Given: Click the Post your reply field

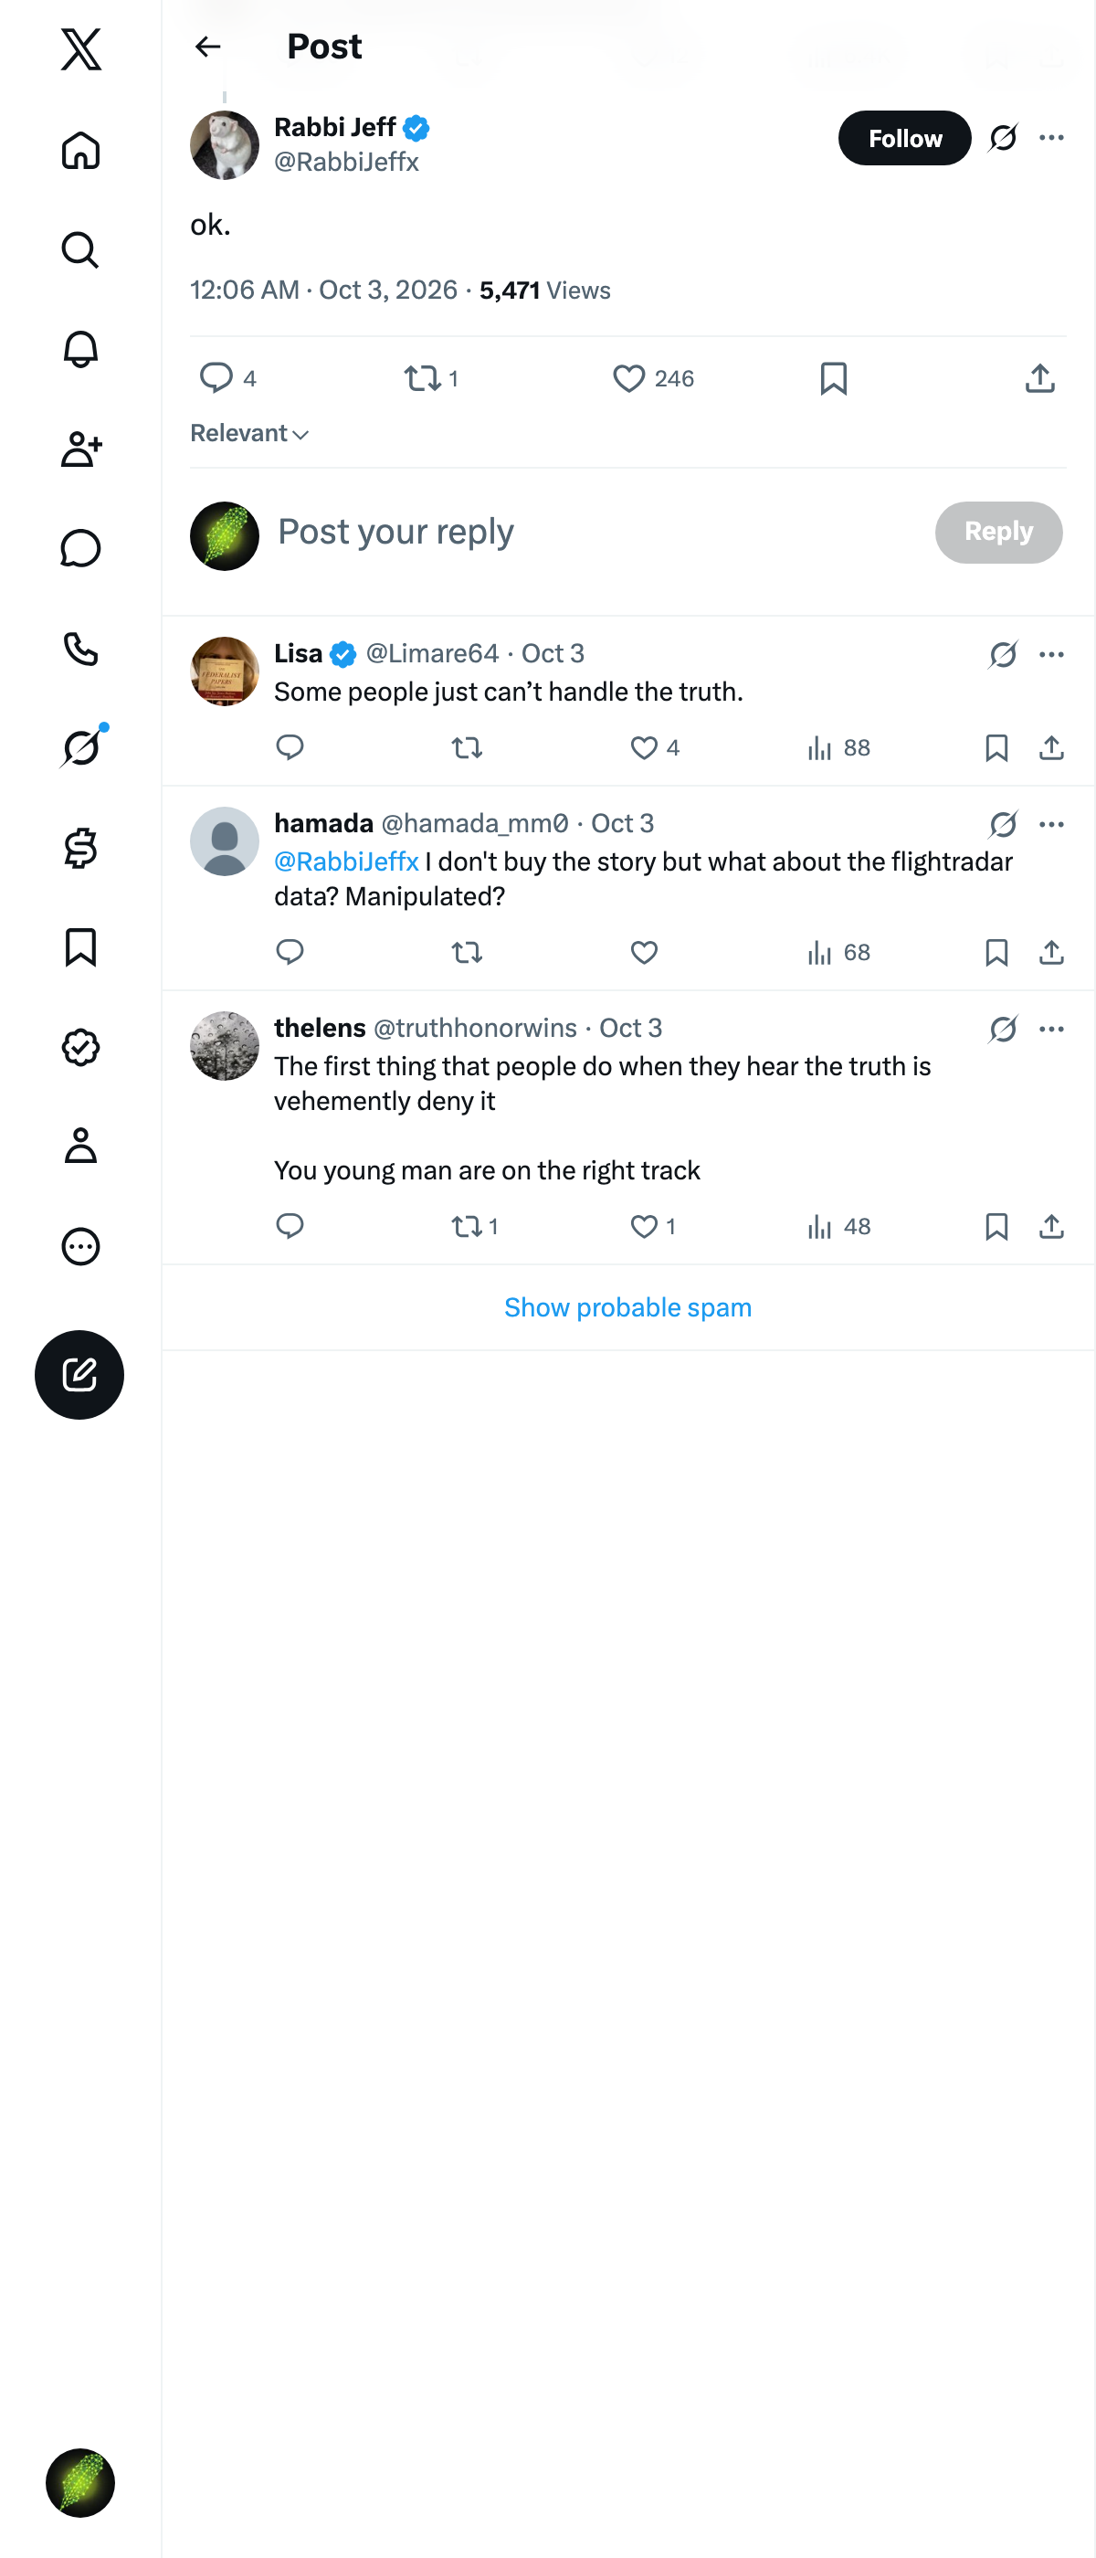Looking at the screenshot, I should click(595, 533).
